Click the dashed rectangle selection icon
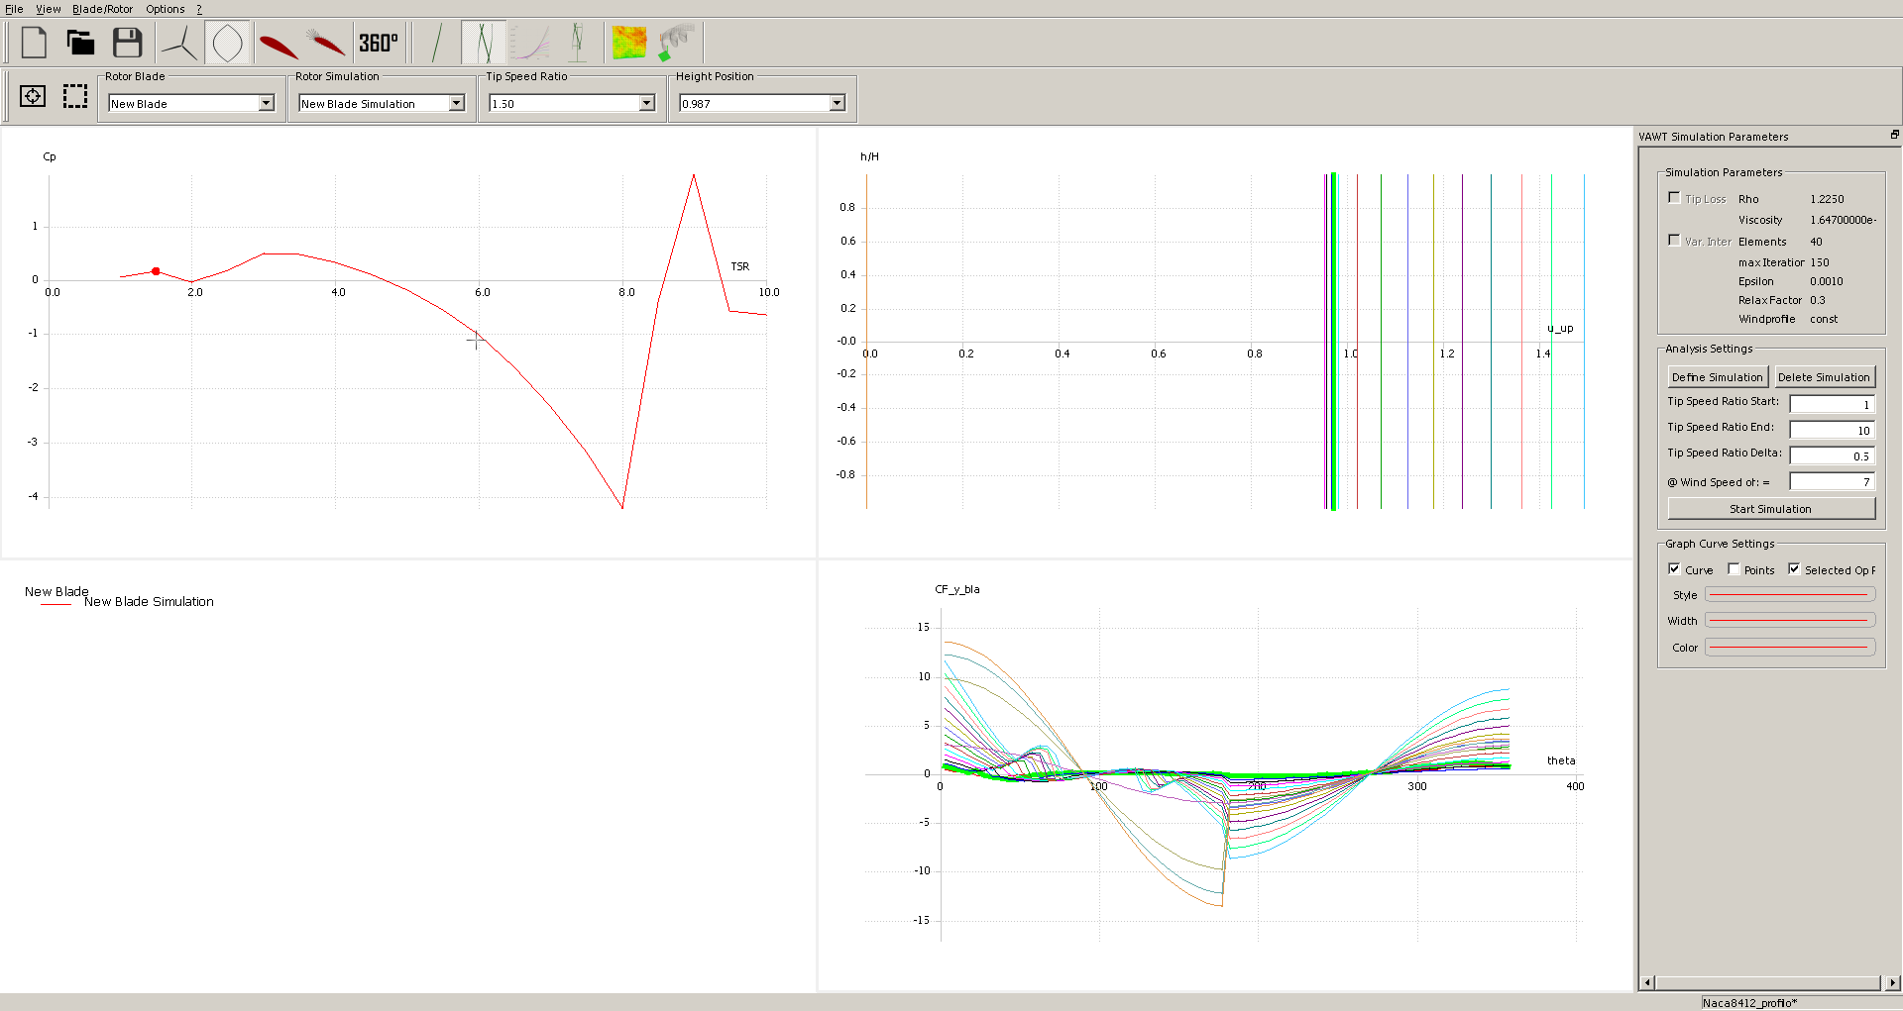Viewport: 1903px width, 1011px height. [x=75, y=96]
